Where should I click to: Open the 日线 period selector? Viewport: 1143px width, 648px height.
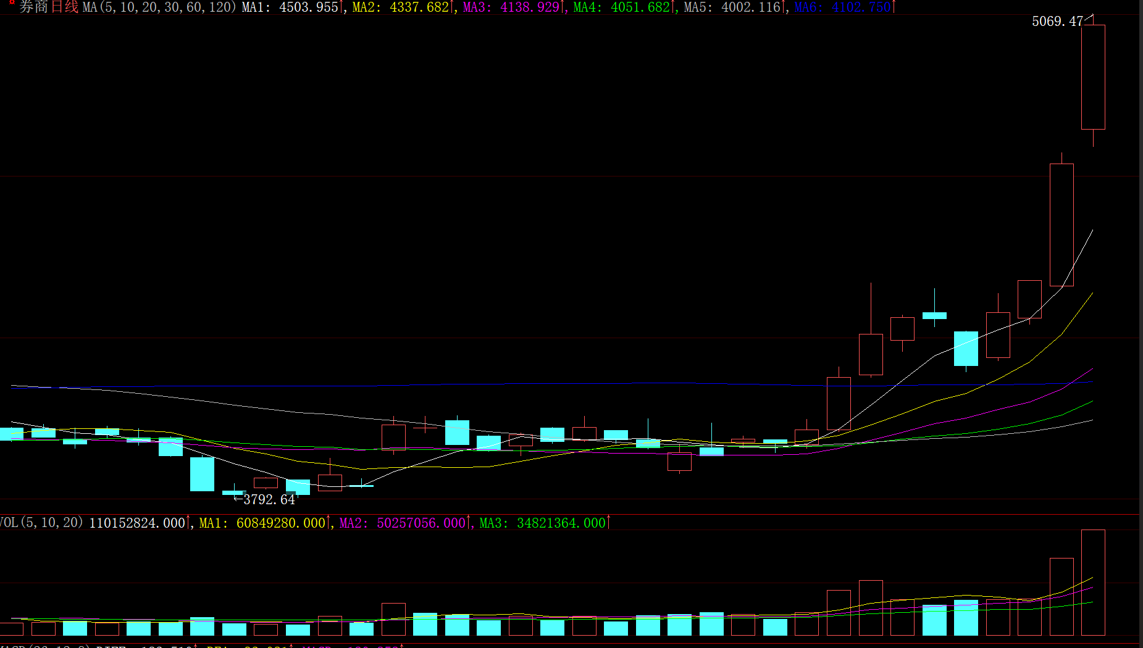point(64,7)
